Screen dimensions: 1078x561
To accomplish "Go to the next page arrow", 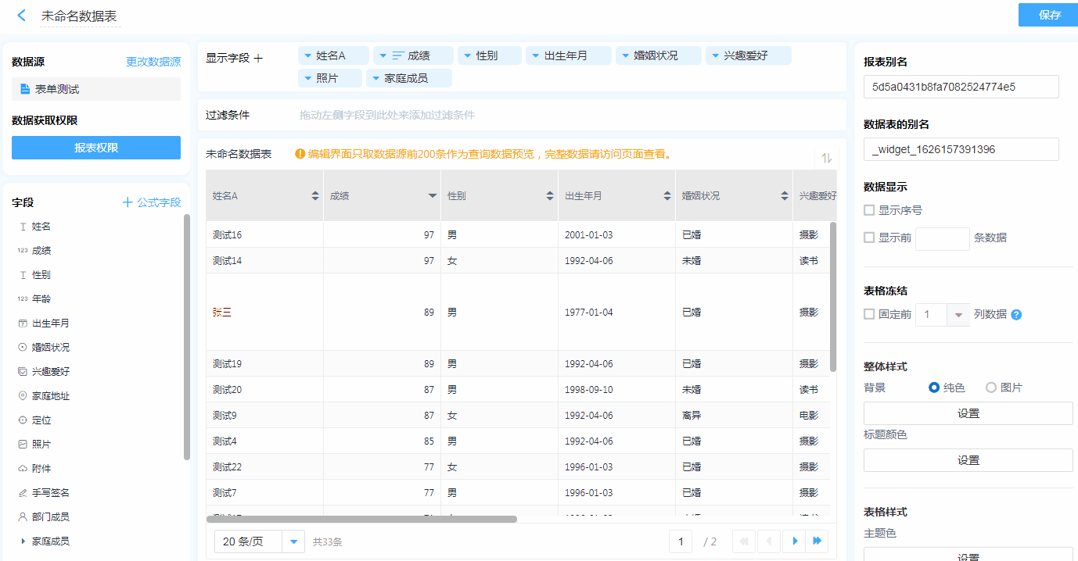I will coord(795,541).
